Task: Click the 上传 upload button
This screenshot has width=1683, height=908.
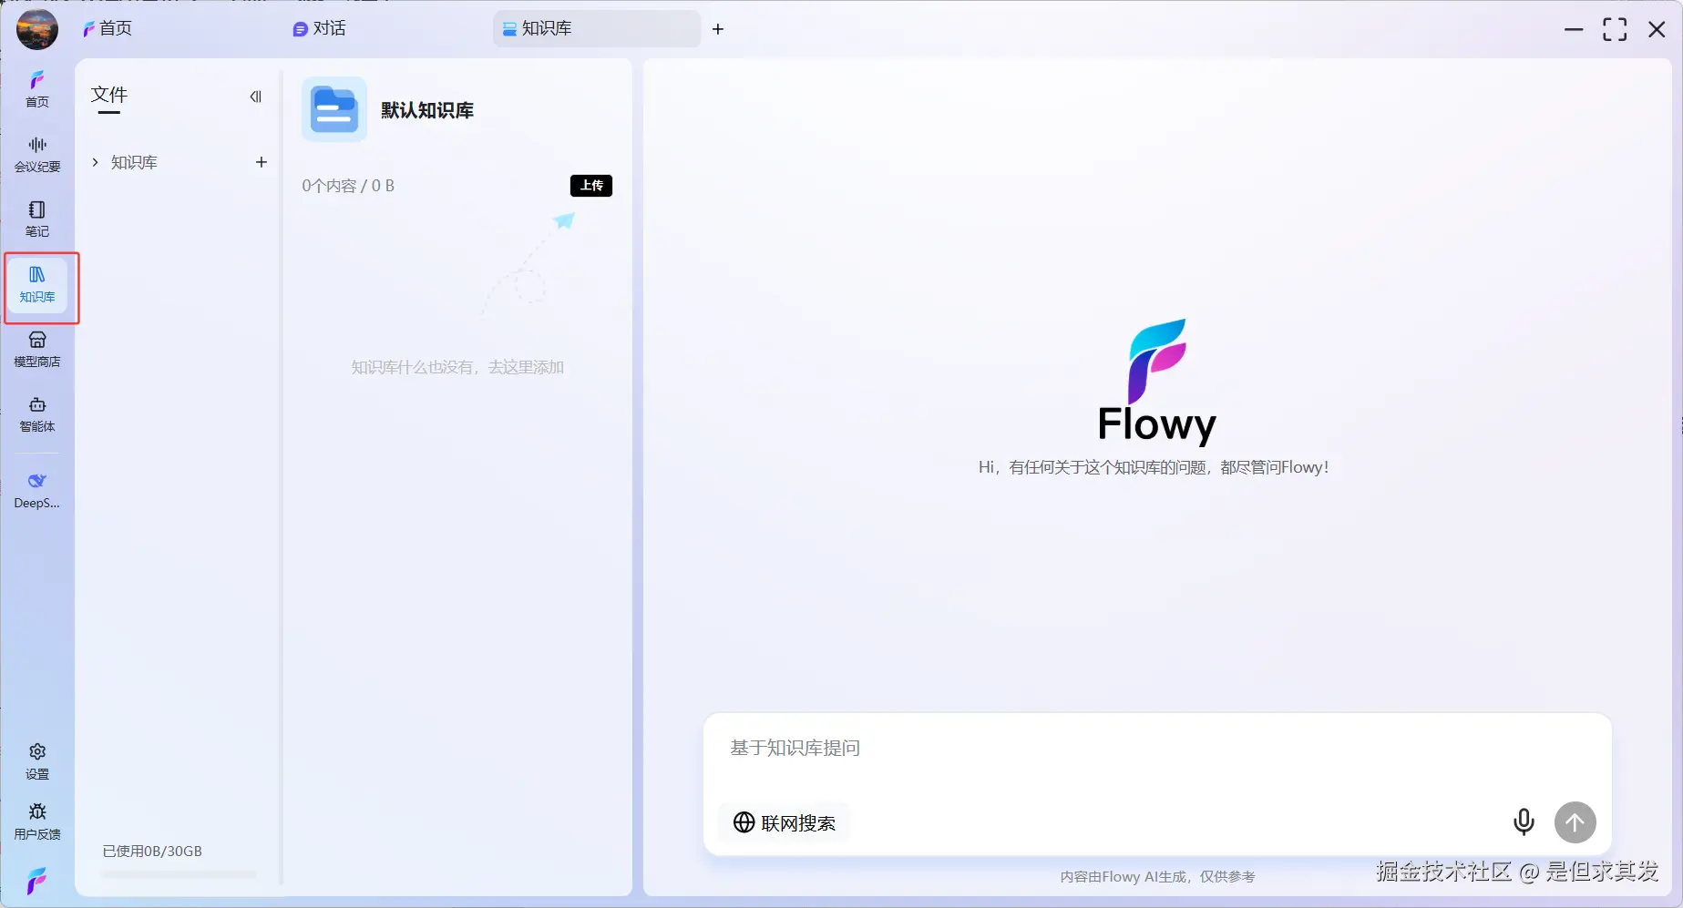Action: [590, 185]
